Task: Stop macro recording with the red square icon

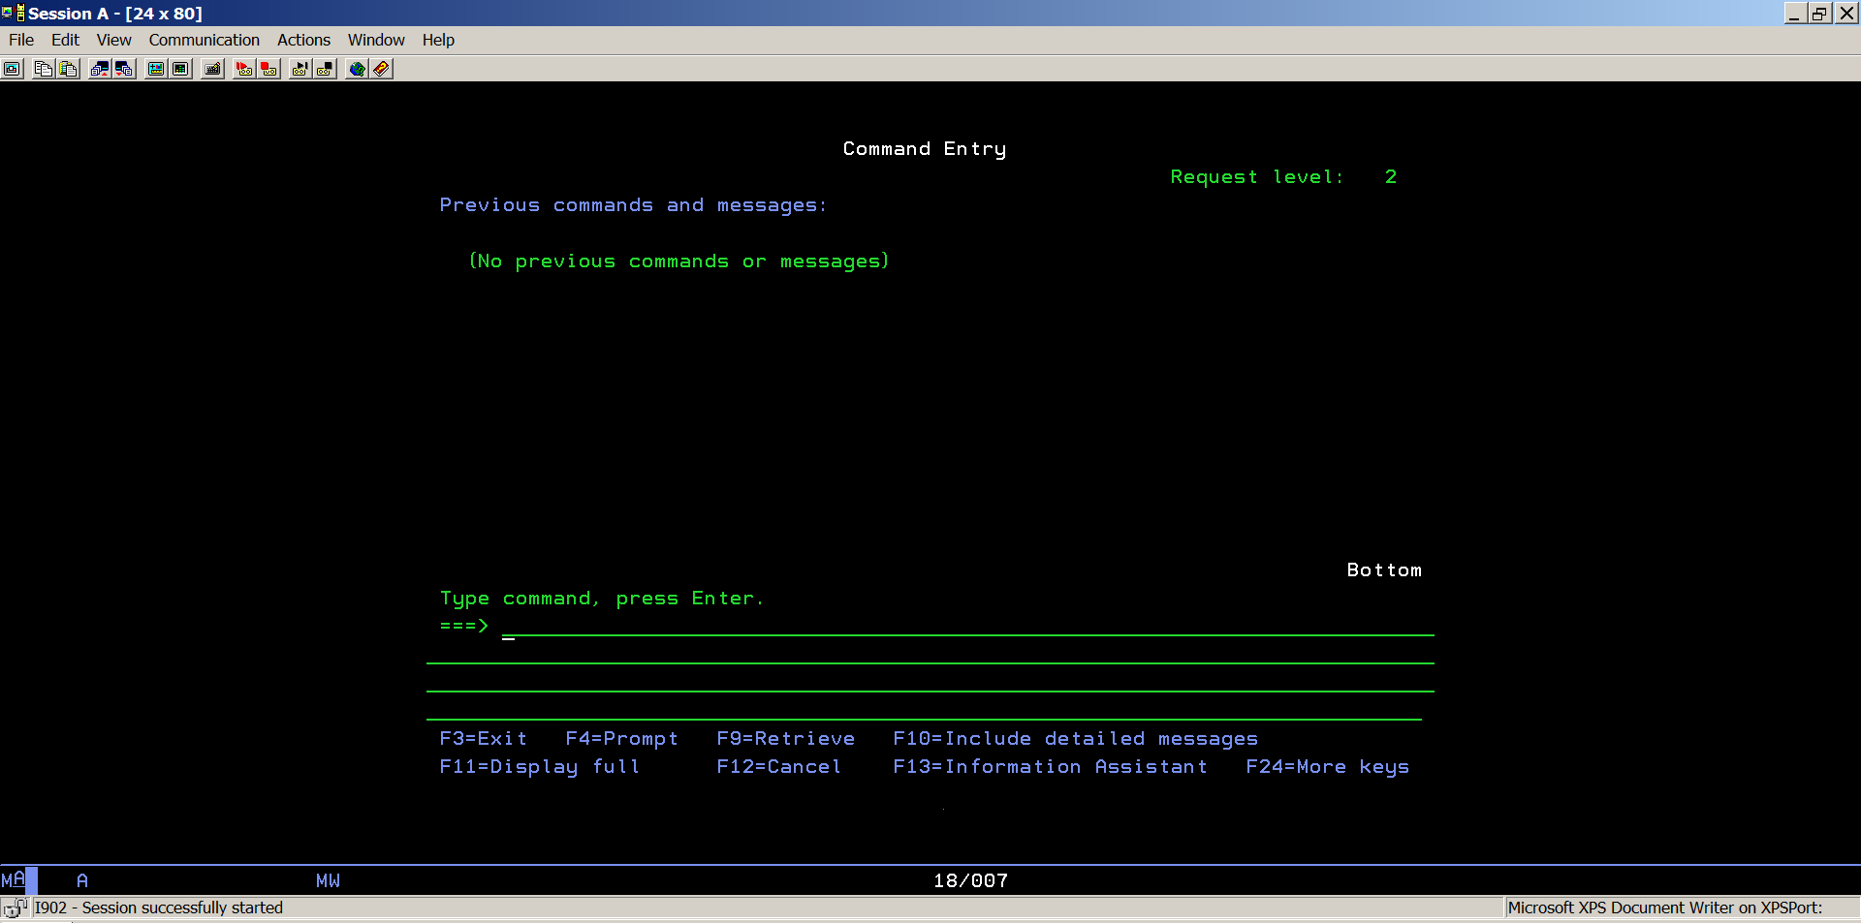Action: (268, 69)
